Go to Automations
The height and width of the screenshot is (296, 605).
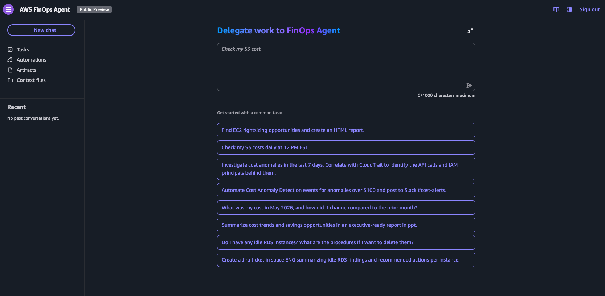click(x=32, y=60)
